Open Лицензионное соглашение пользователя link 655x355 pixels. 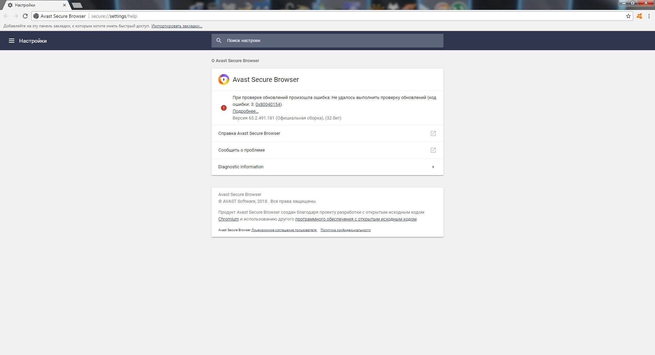tap(284, 230)
